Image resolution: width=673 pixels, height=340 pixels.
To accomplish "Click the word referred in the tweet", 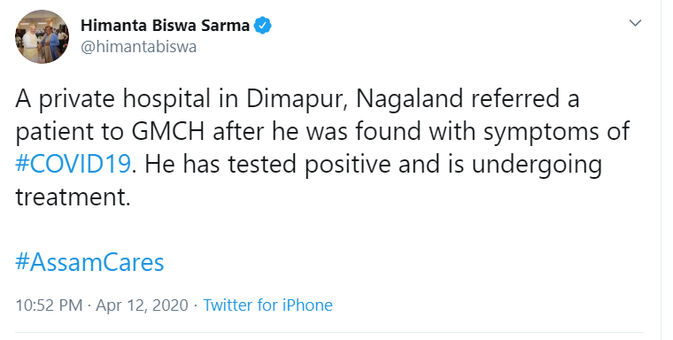I will pos(514,99).
